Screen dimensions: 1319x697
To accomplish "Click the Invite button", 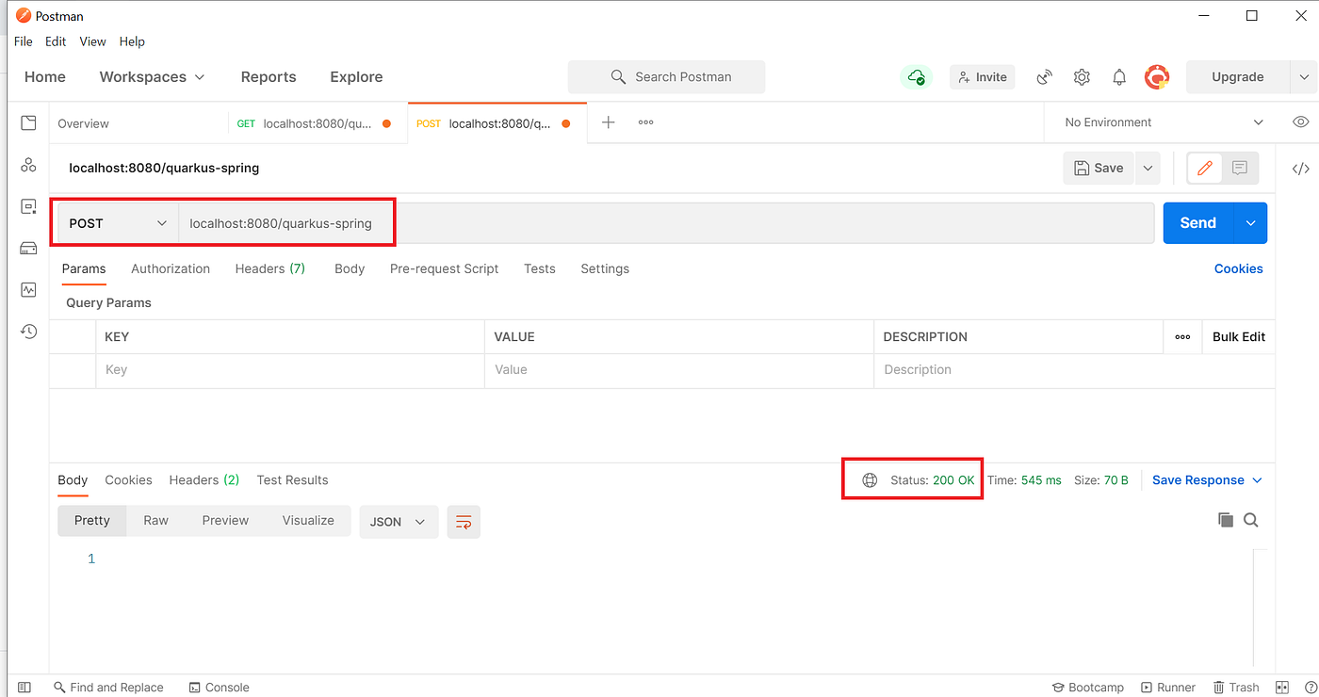I will tap(982, 77).
